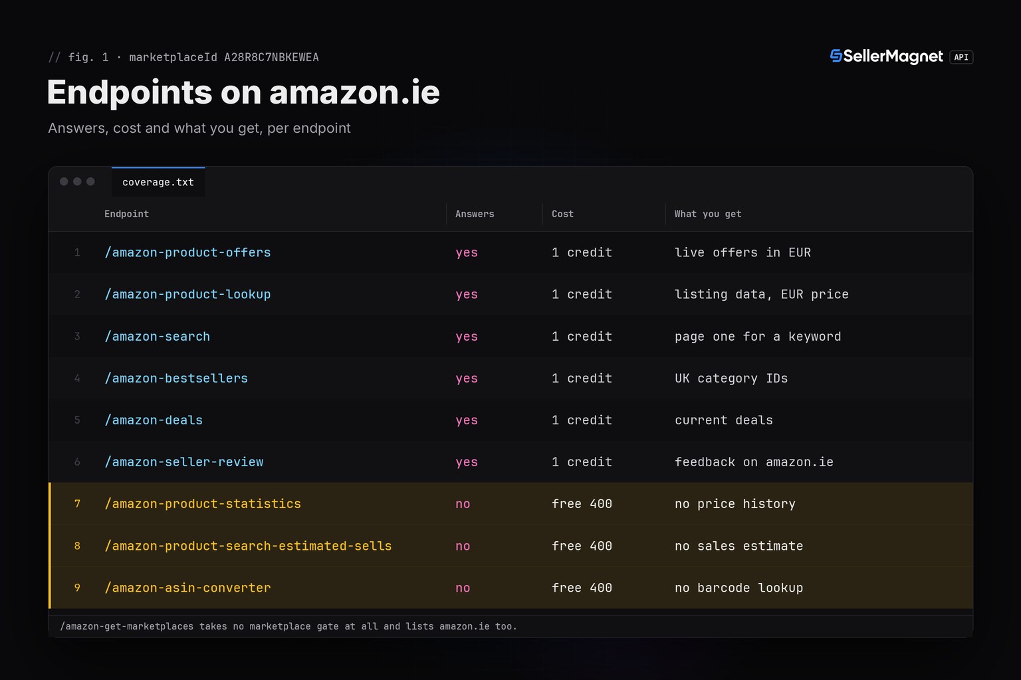1021x680 pixels.
Task: Click the SellerMagnet logo icon
Action: [x=836, y=56]
